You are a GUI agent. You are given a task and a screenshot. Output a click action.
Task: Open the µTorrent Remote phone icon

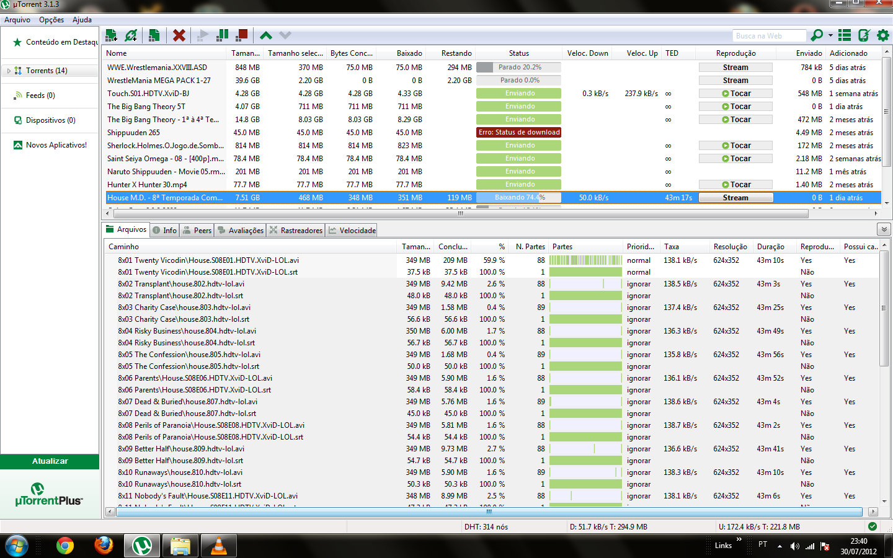[x=864, y=35]
